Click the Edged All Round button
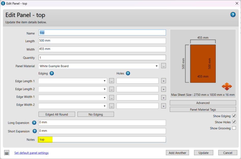 point(57,114)
